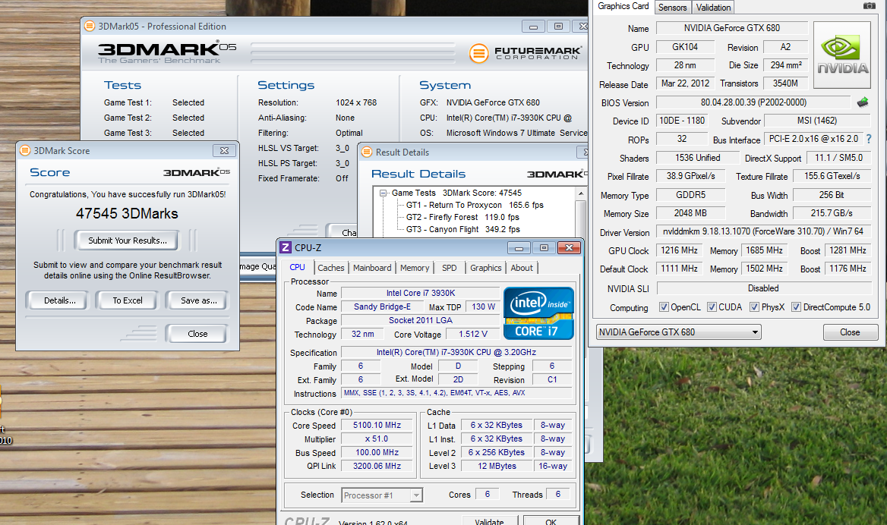This screenshot has height=525, width=887.
Task: Click the GPU Name field in GPU-Z
Action: pyautogui.click(x=731, y=28)
